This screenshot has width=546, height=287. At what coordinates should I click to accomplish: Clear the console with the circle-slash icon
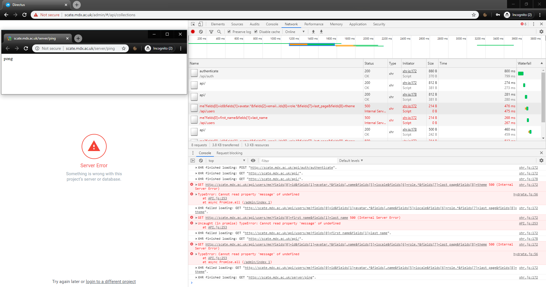(x=201, y=160)
